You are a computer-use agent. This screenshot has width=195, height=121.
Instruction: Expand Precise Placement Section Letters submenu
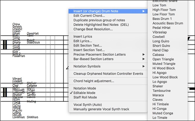[x=108, y=55]
